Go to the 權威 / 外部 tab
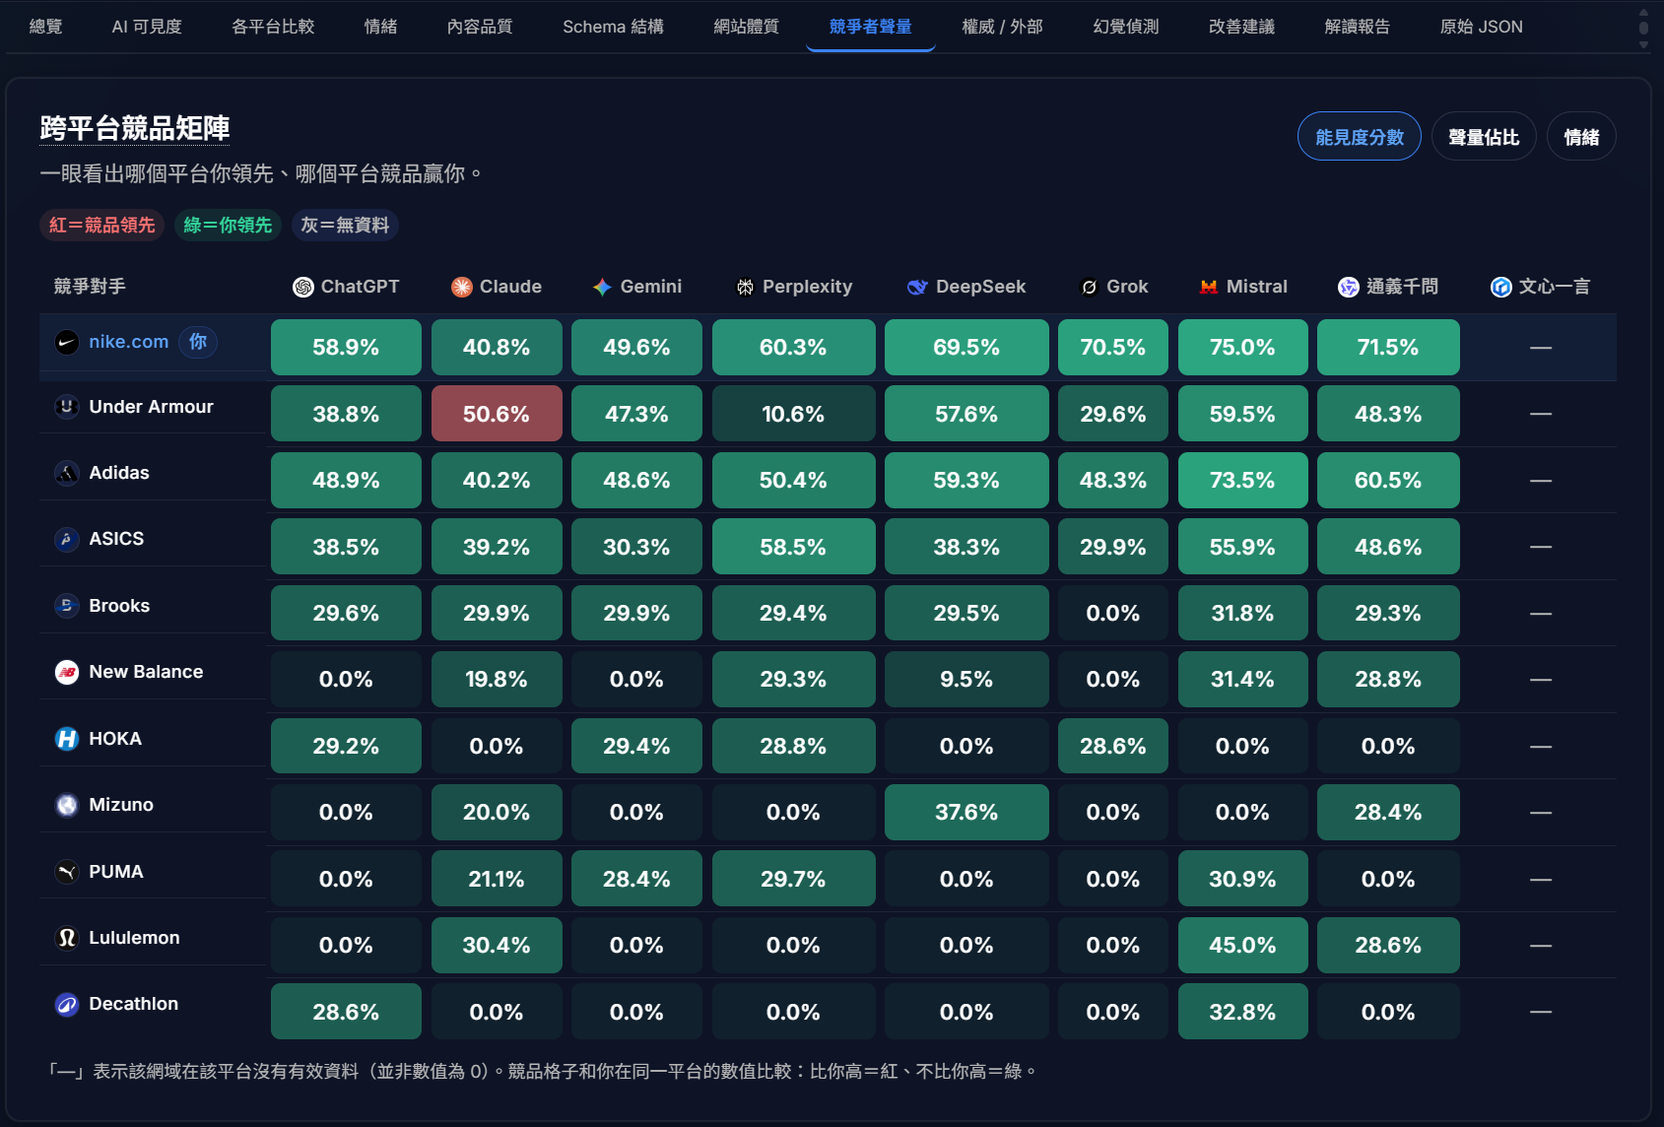This screenshot has width=1664, height=1127. (x=1002, y=27)
